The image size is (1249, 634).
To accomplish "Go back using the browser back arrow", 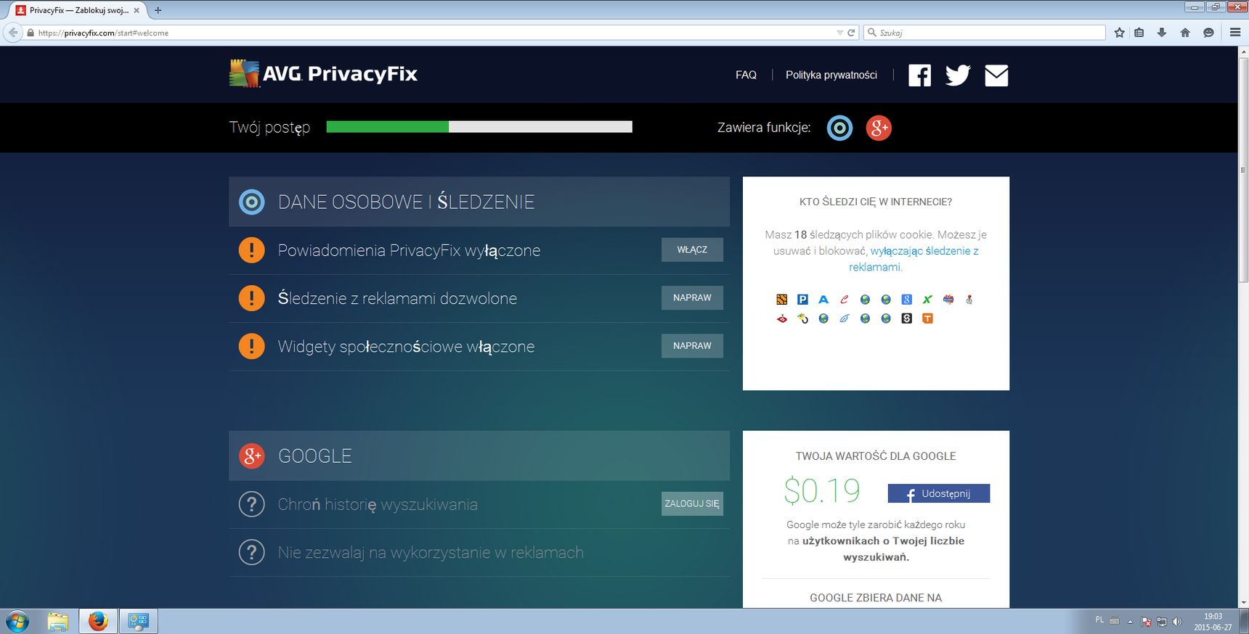I will point(12,33).
